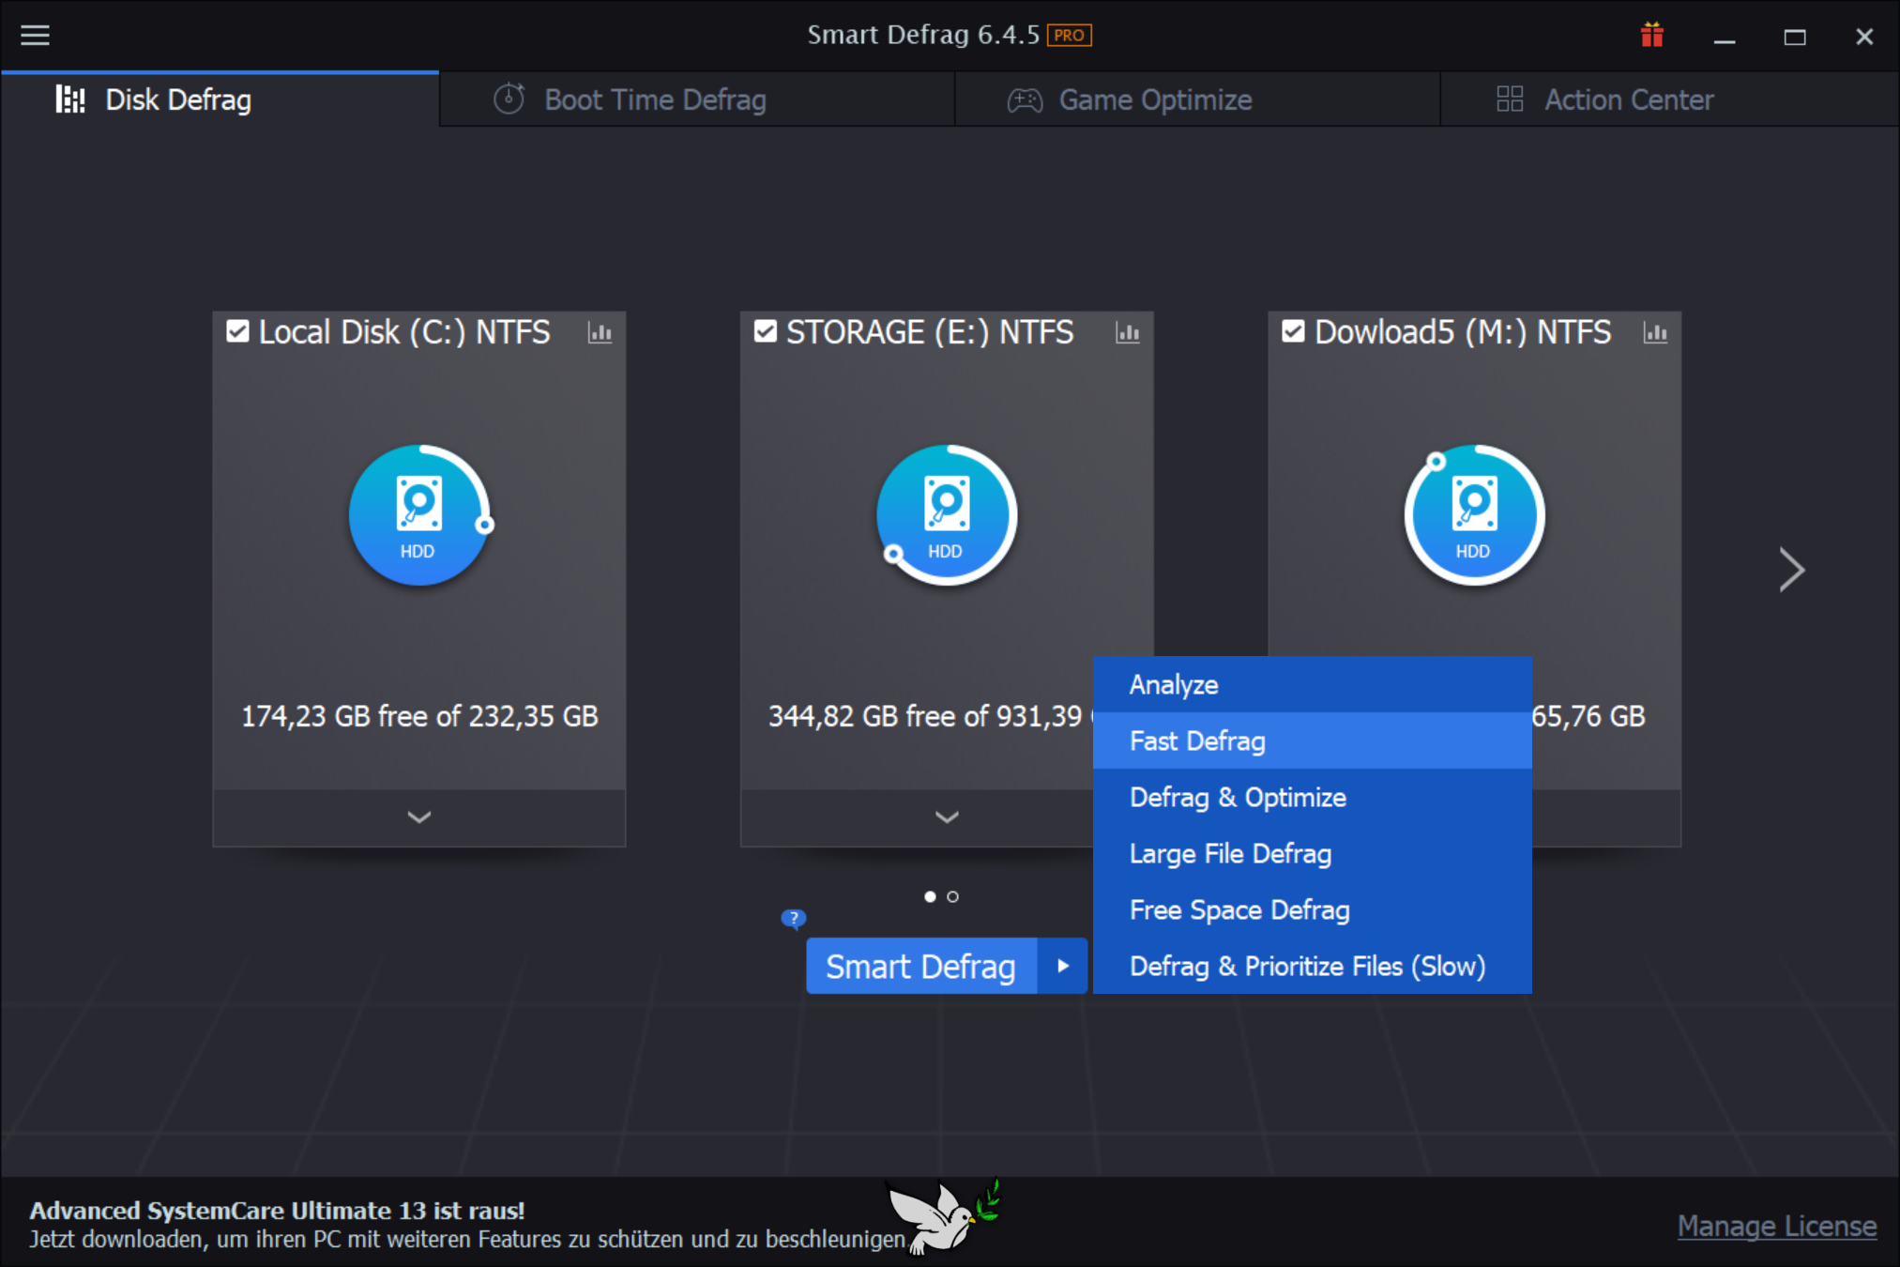This screenshot has height=1267, width=1900.
Task: Open the Local Disk (C:) report chart icon
Action: (600, 332)
